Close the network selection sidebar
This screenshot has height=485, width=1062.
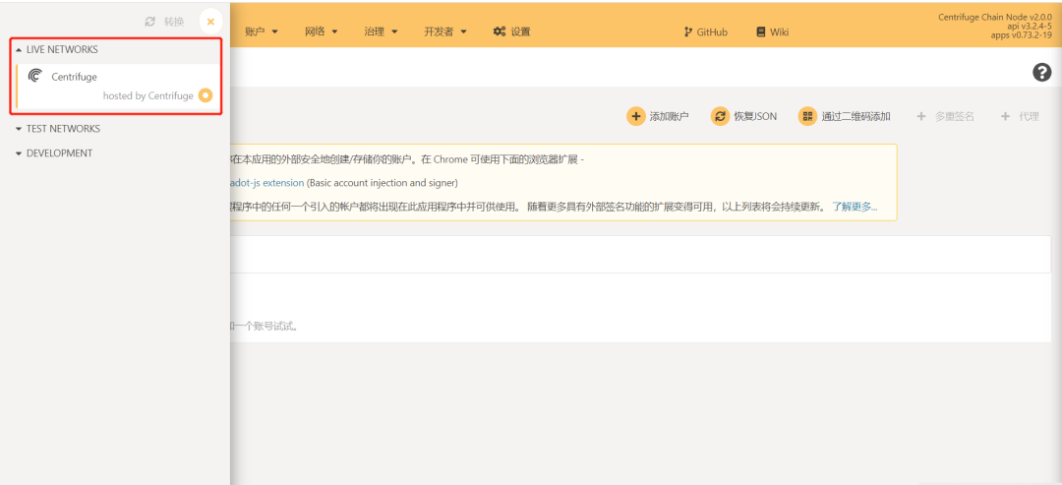(x=210, y=22)
